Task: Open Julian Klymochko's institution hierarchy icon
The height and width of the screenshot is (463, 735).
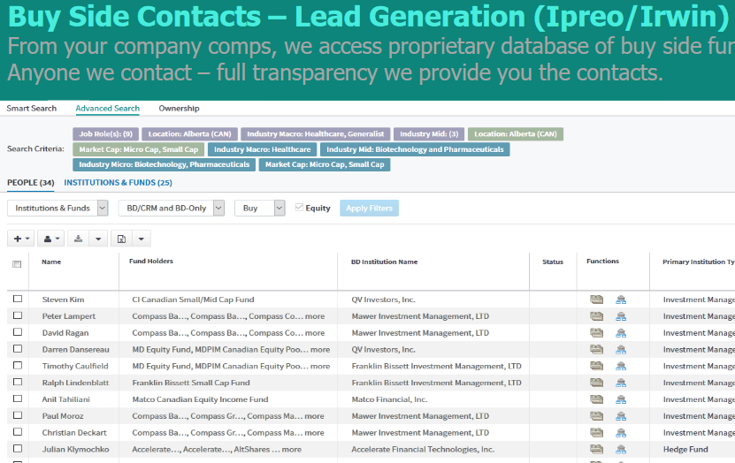Action: click(x=621, y=450)
